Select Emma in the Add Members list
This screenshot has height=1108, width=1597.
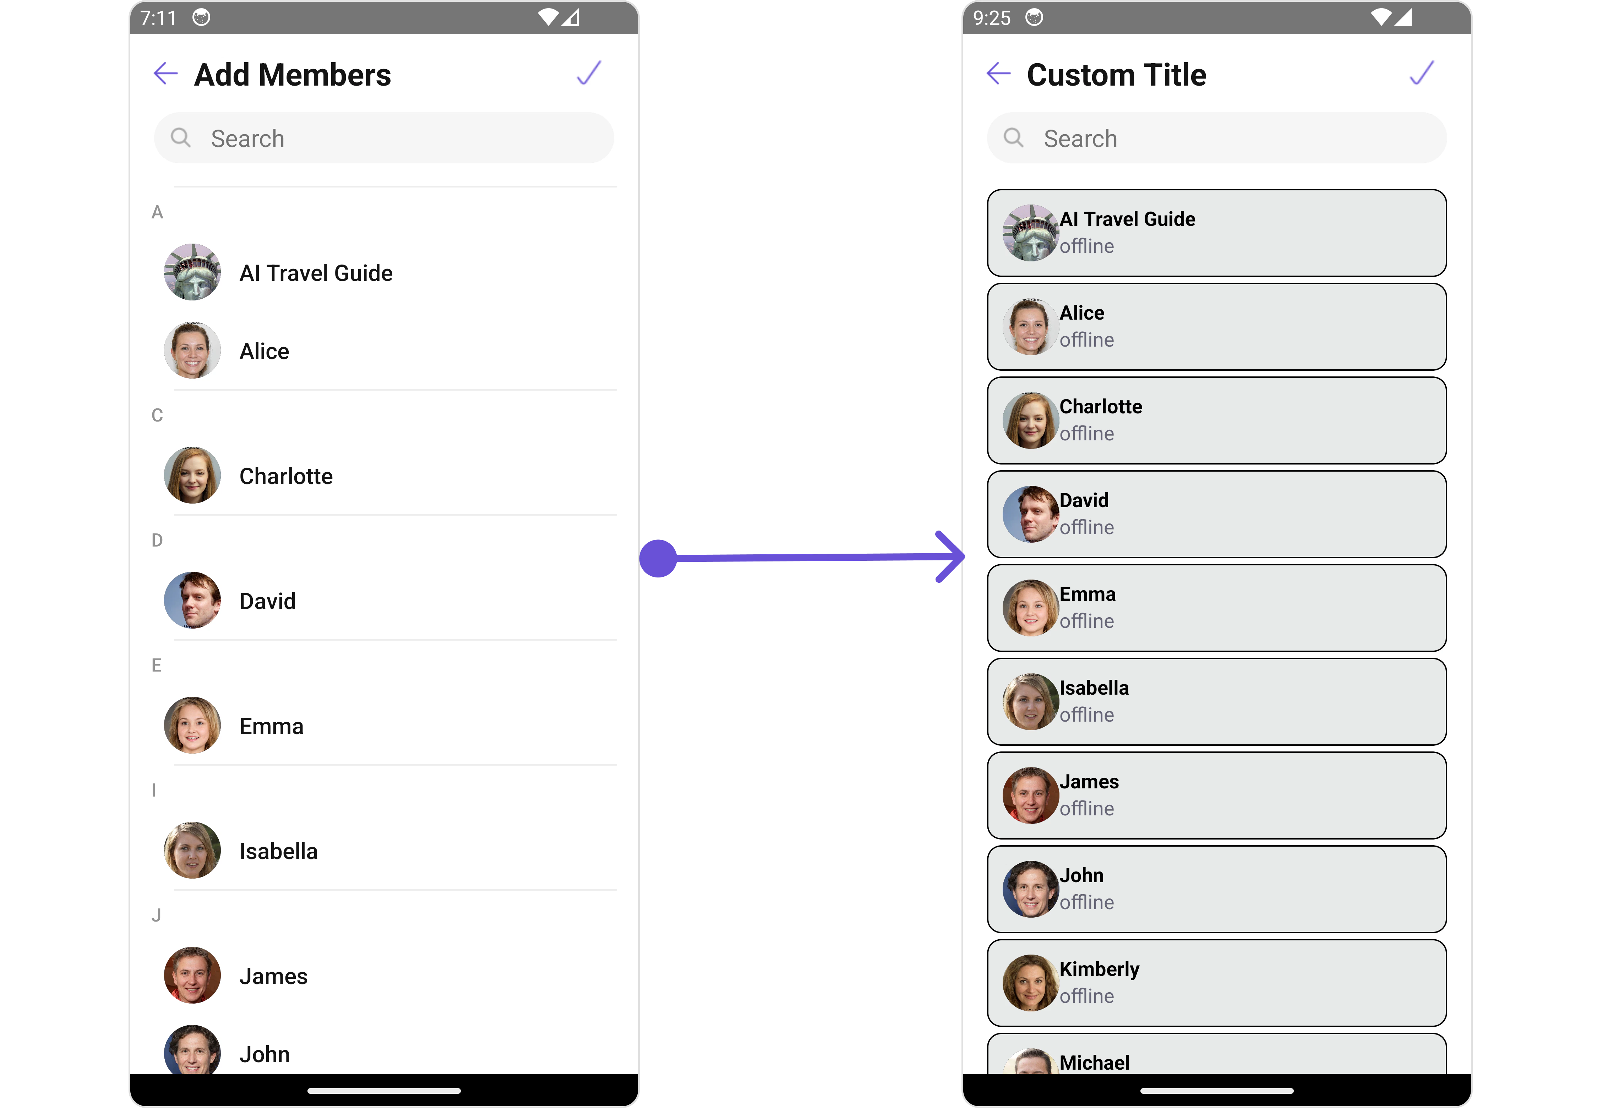pyautogui.click(x=384, y=726)
